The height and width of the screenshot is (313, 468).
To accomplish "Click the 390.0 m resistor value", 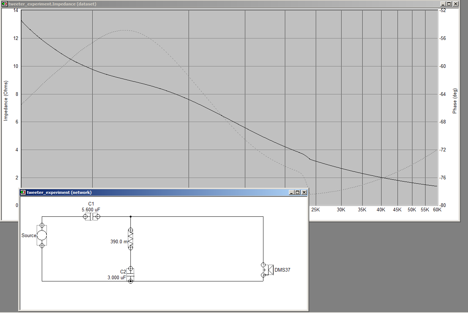I will [x=118, y=241].
